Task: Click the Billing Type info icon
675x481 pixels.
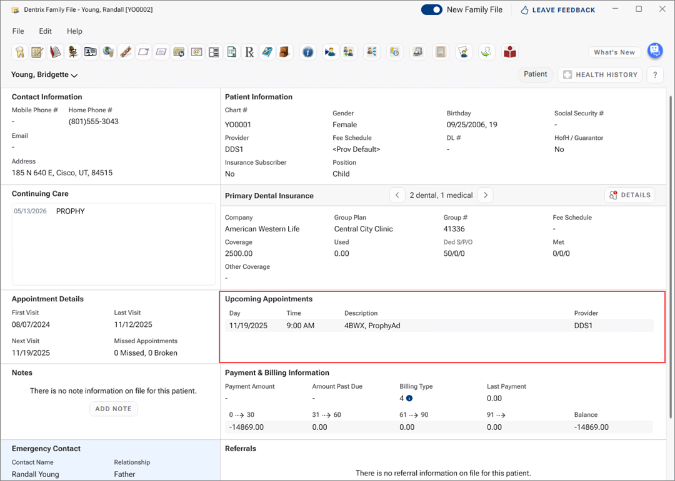Action: [409, 398]
